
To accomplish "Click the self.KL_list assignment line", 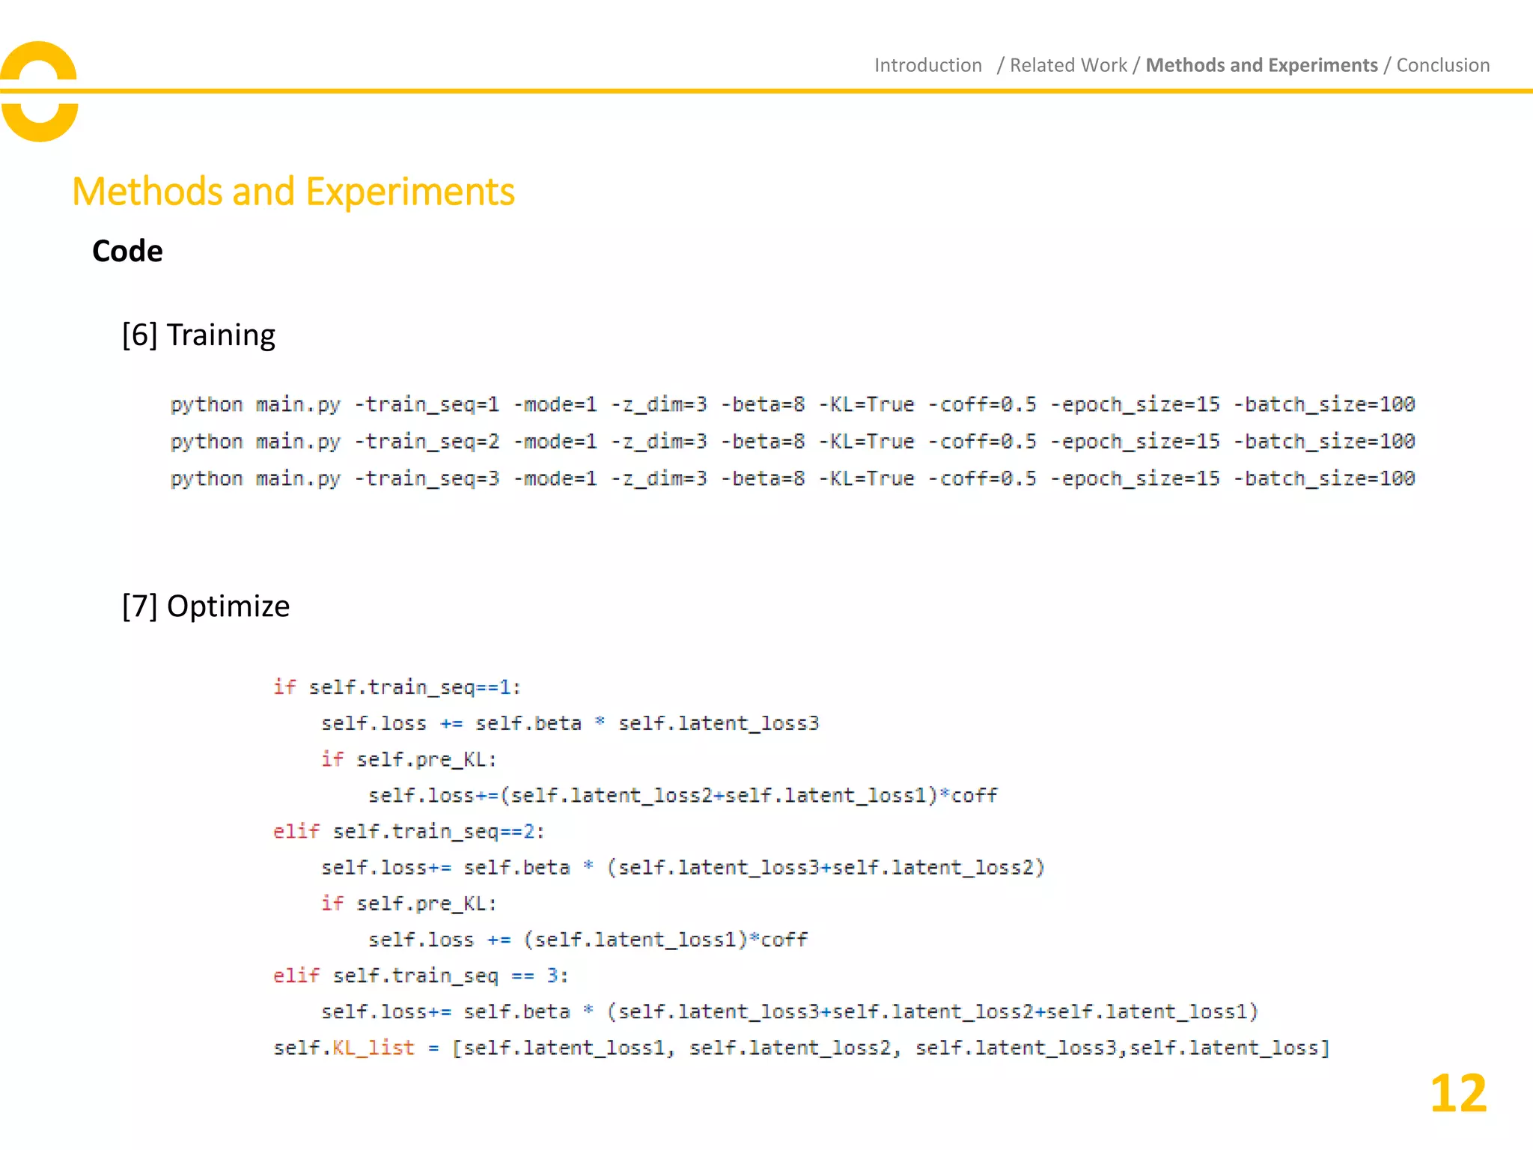I will click(801, 1048).
